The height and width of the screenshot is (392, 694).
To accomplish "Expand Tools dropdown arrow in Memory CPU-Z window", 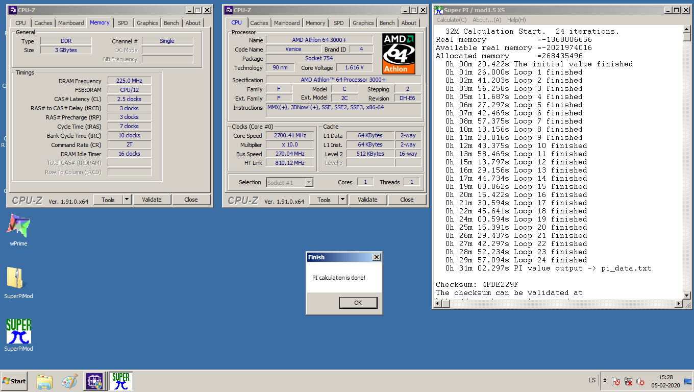I will [x=127, y=200].
